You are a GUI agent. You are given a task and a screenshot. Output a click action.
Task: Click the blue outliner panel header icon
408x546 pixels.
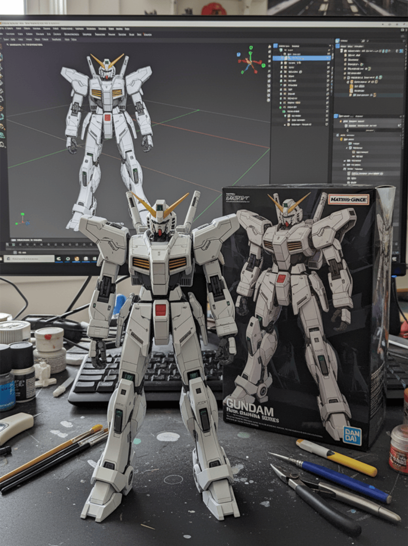(x=276, y=46)
